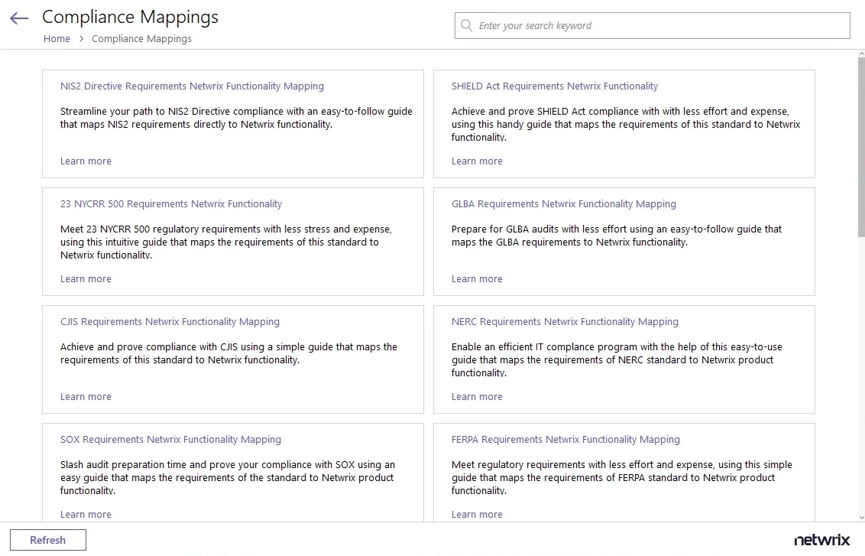Screen dimensions: 865x556
Task: Open Home from the breadcrumb
Action: [57, 38]
